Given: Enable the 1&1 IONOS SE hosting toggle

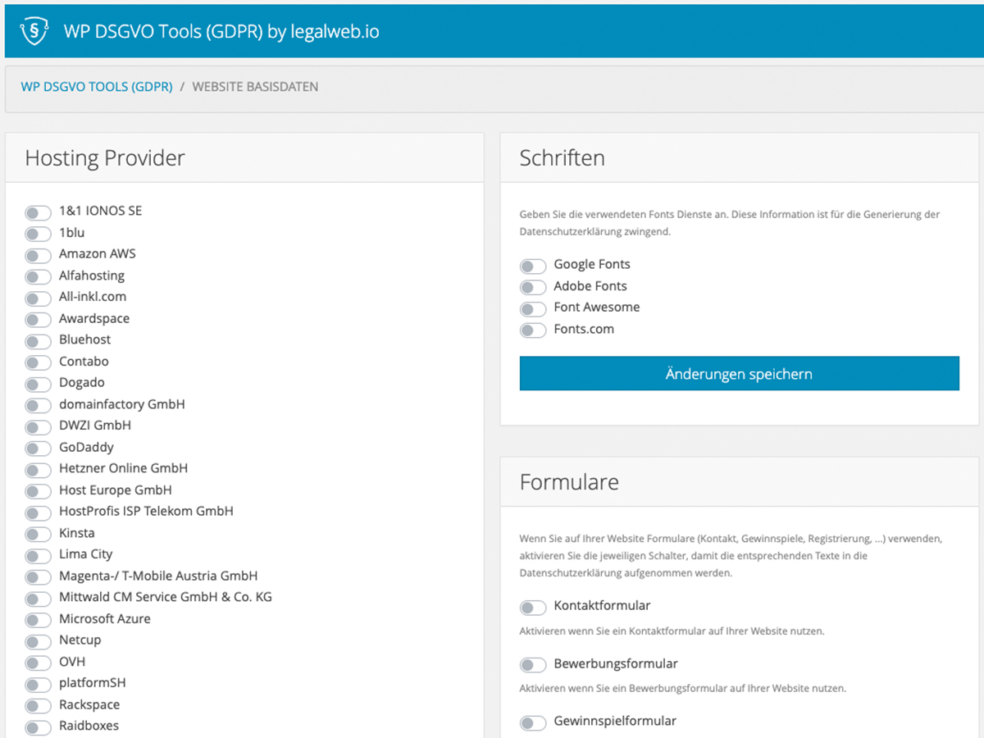Looking at the screenshot, I should click(38, 212).
